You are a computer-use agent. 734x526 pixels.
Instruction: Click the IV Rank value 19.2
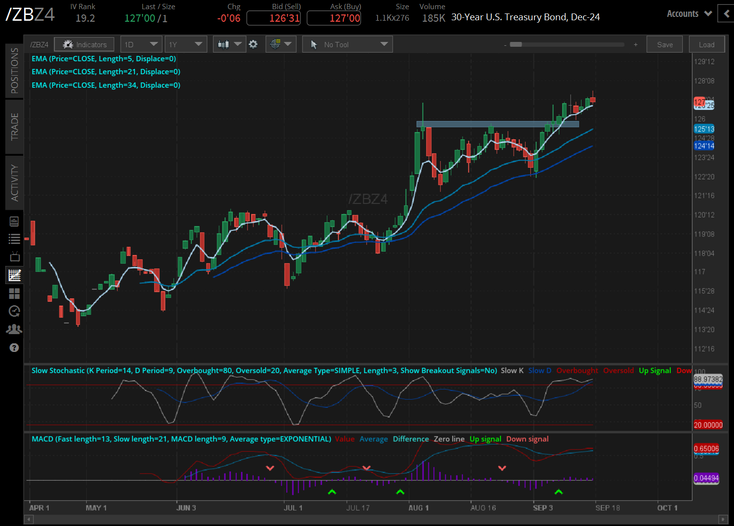(x=85, y=18)
